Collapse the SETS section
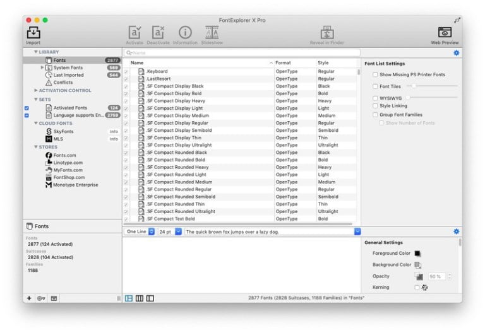Screen dimensions: 485x333 tap(36, 100)
